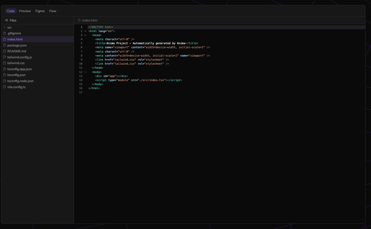Click the closing /html tag line
Viewport: 371px width, 229px height.
click(x=94, y=88)
